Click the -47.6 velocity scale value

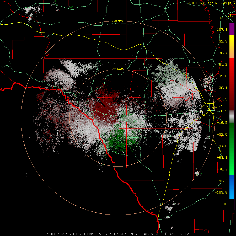tap(222, 146)
